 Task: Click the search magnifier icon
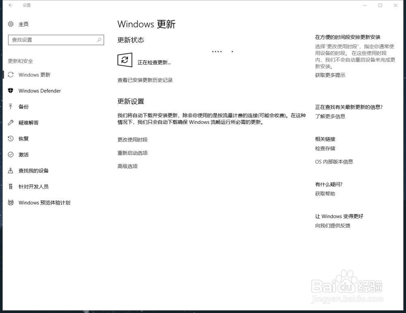pyautogui.click(x=99, y=40)
